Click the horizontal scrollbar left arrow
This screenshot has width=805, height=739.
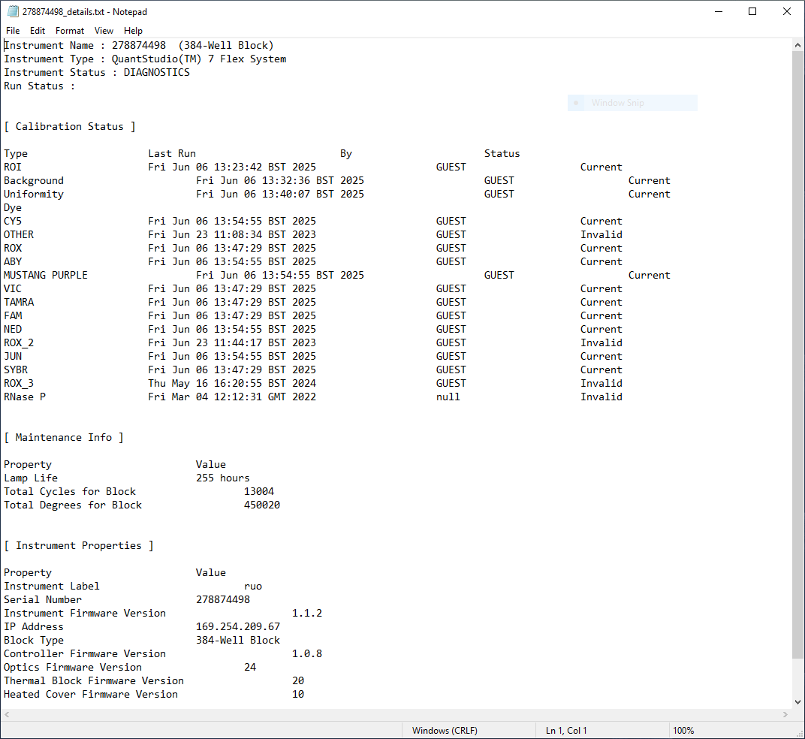(x=6, y=715)
